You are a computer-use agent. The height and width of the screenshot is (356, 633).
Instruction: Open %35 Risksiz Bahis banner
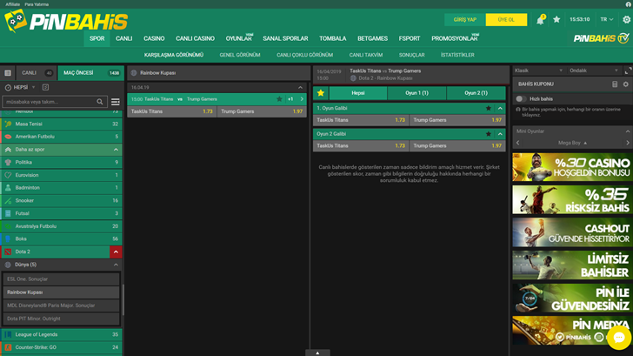coord(572,199)
